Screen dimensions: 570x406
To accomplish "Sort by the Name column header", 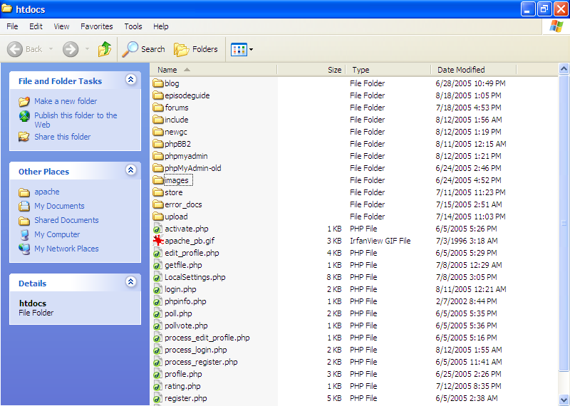I will (x=214, y=69).
